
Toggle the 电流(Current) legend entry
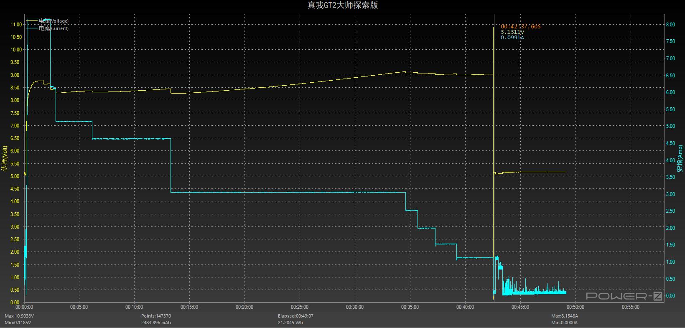click(x=53, y=28)
